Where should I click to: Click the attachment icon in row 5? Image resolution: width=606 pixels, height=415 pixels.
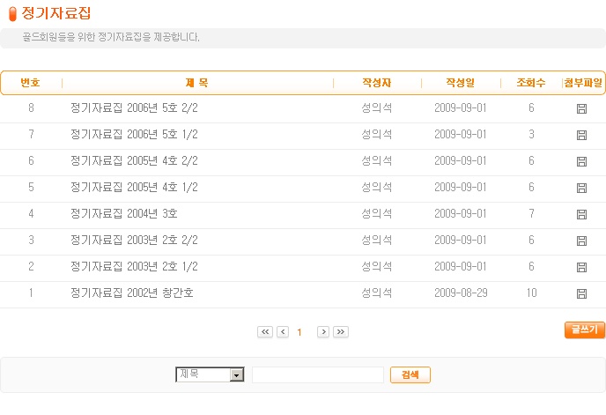pos(581,188)
